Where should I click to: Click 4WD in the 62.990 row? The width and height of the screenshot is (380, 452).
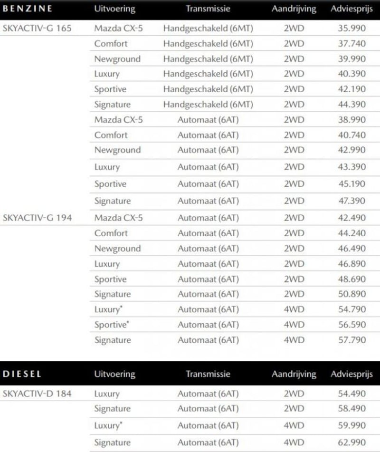[294, 442]
